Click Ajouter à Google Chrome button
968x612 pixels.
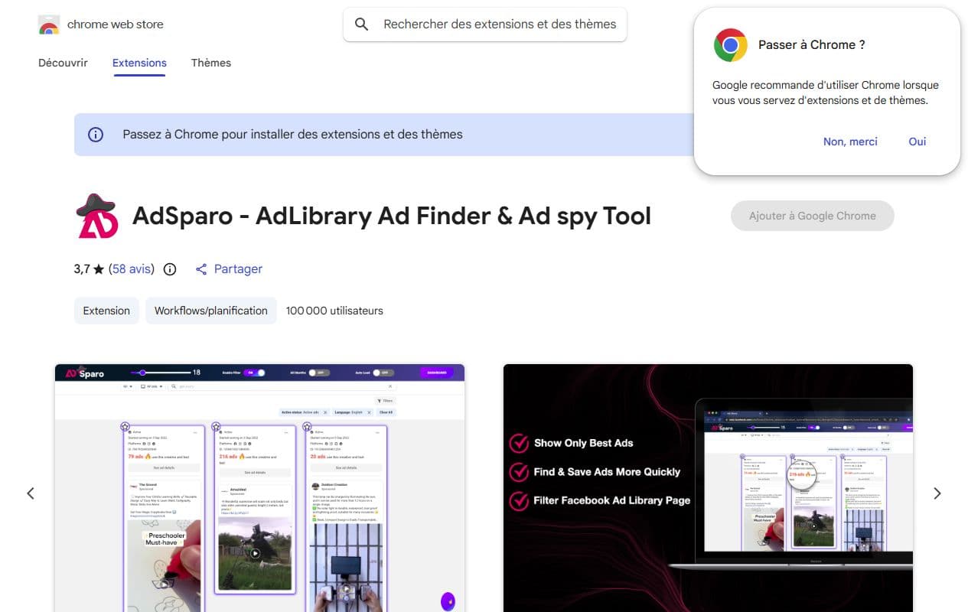812,216
